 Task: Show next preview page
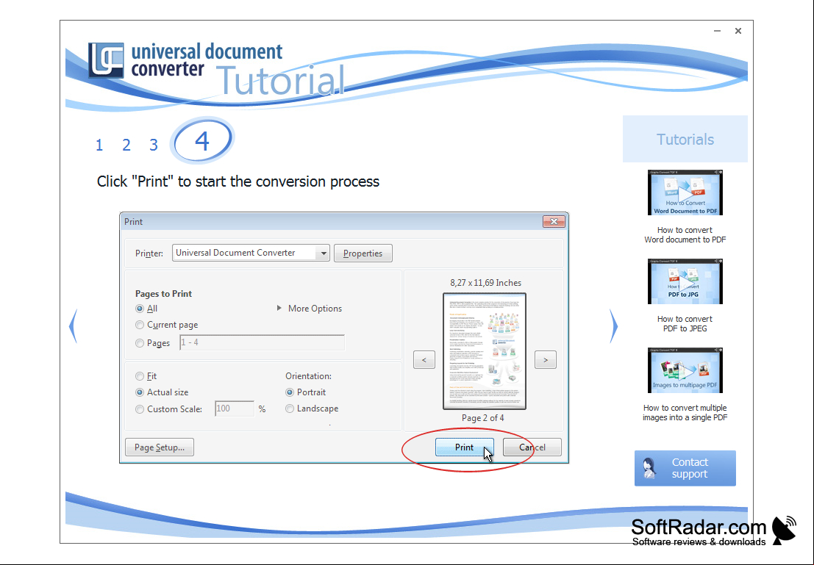(545, 359)
